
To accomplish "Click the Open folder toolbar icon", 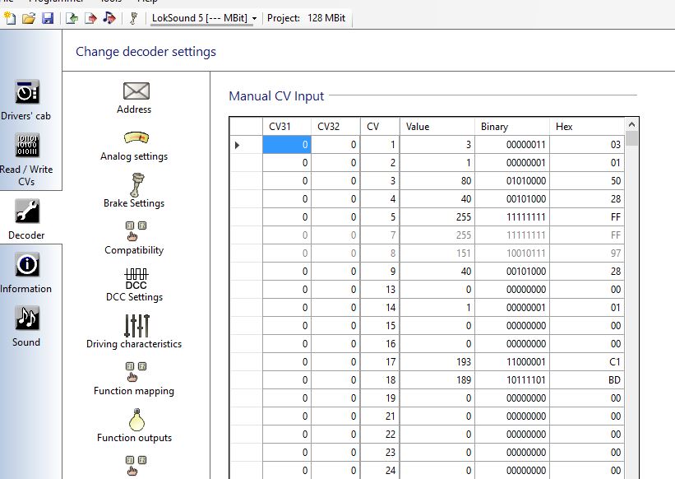I will 29,17.
